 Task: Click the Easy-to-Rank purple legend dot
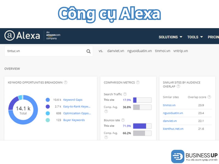[48, 107]
